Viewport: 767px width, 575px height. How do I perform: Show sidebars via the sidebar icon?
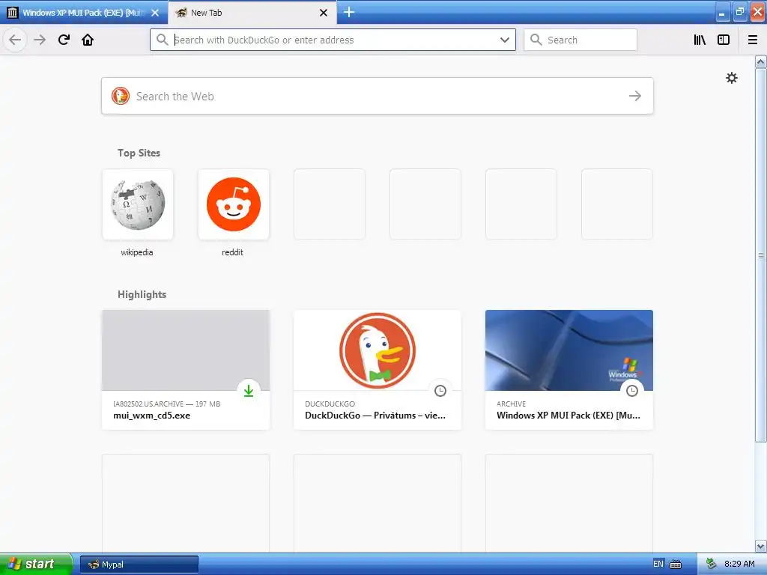pyautogui.click(x=724, y=40)
